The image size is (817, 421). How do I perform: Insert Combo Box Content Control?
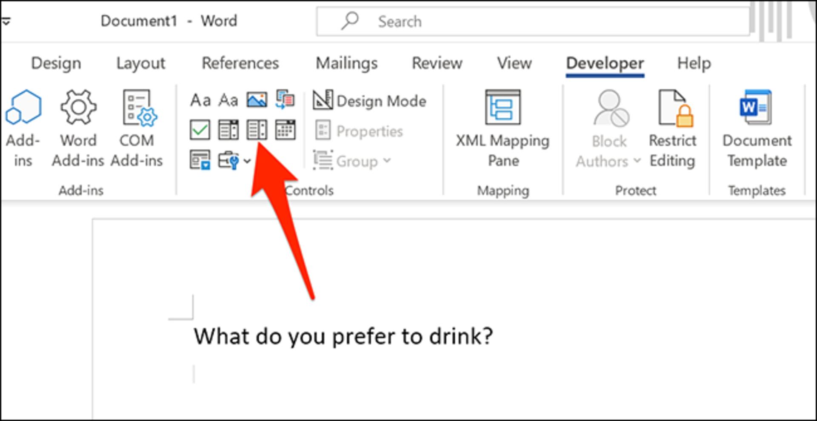pos(229,130)
